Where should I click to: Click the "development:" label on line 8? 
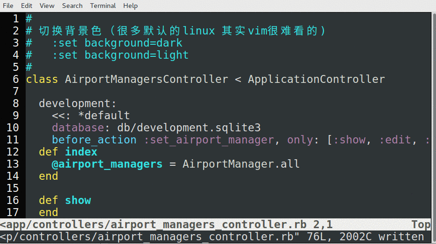(x=77, y=103)
